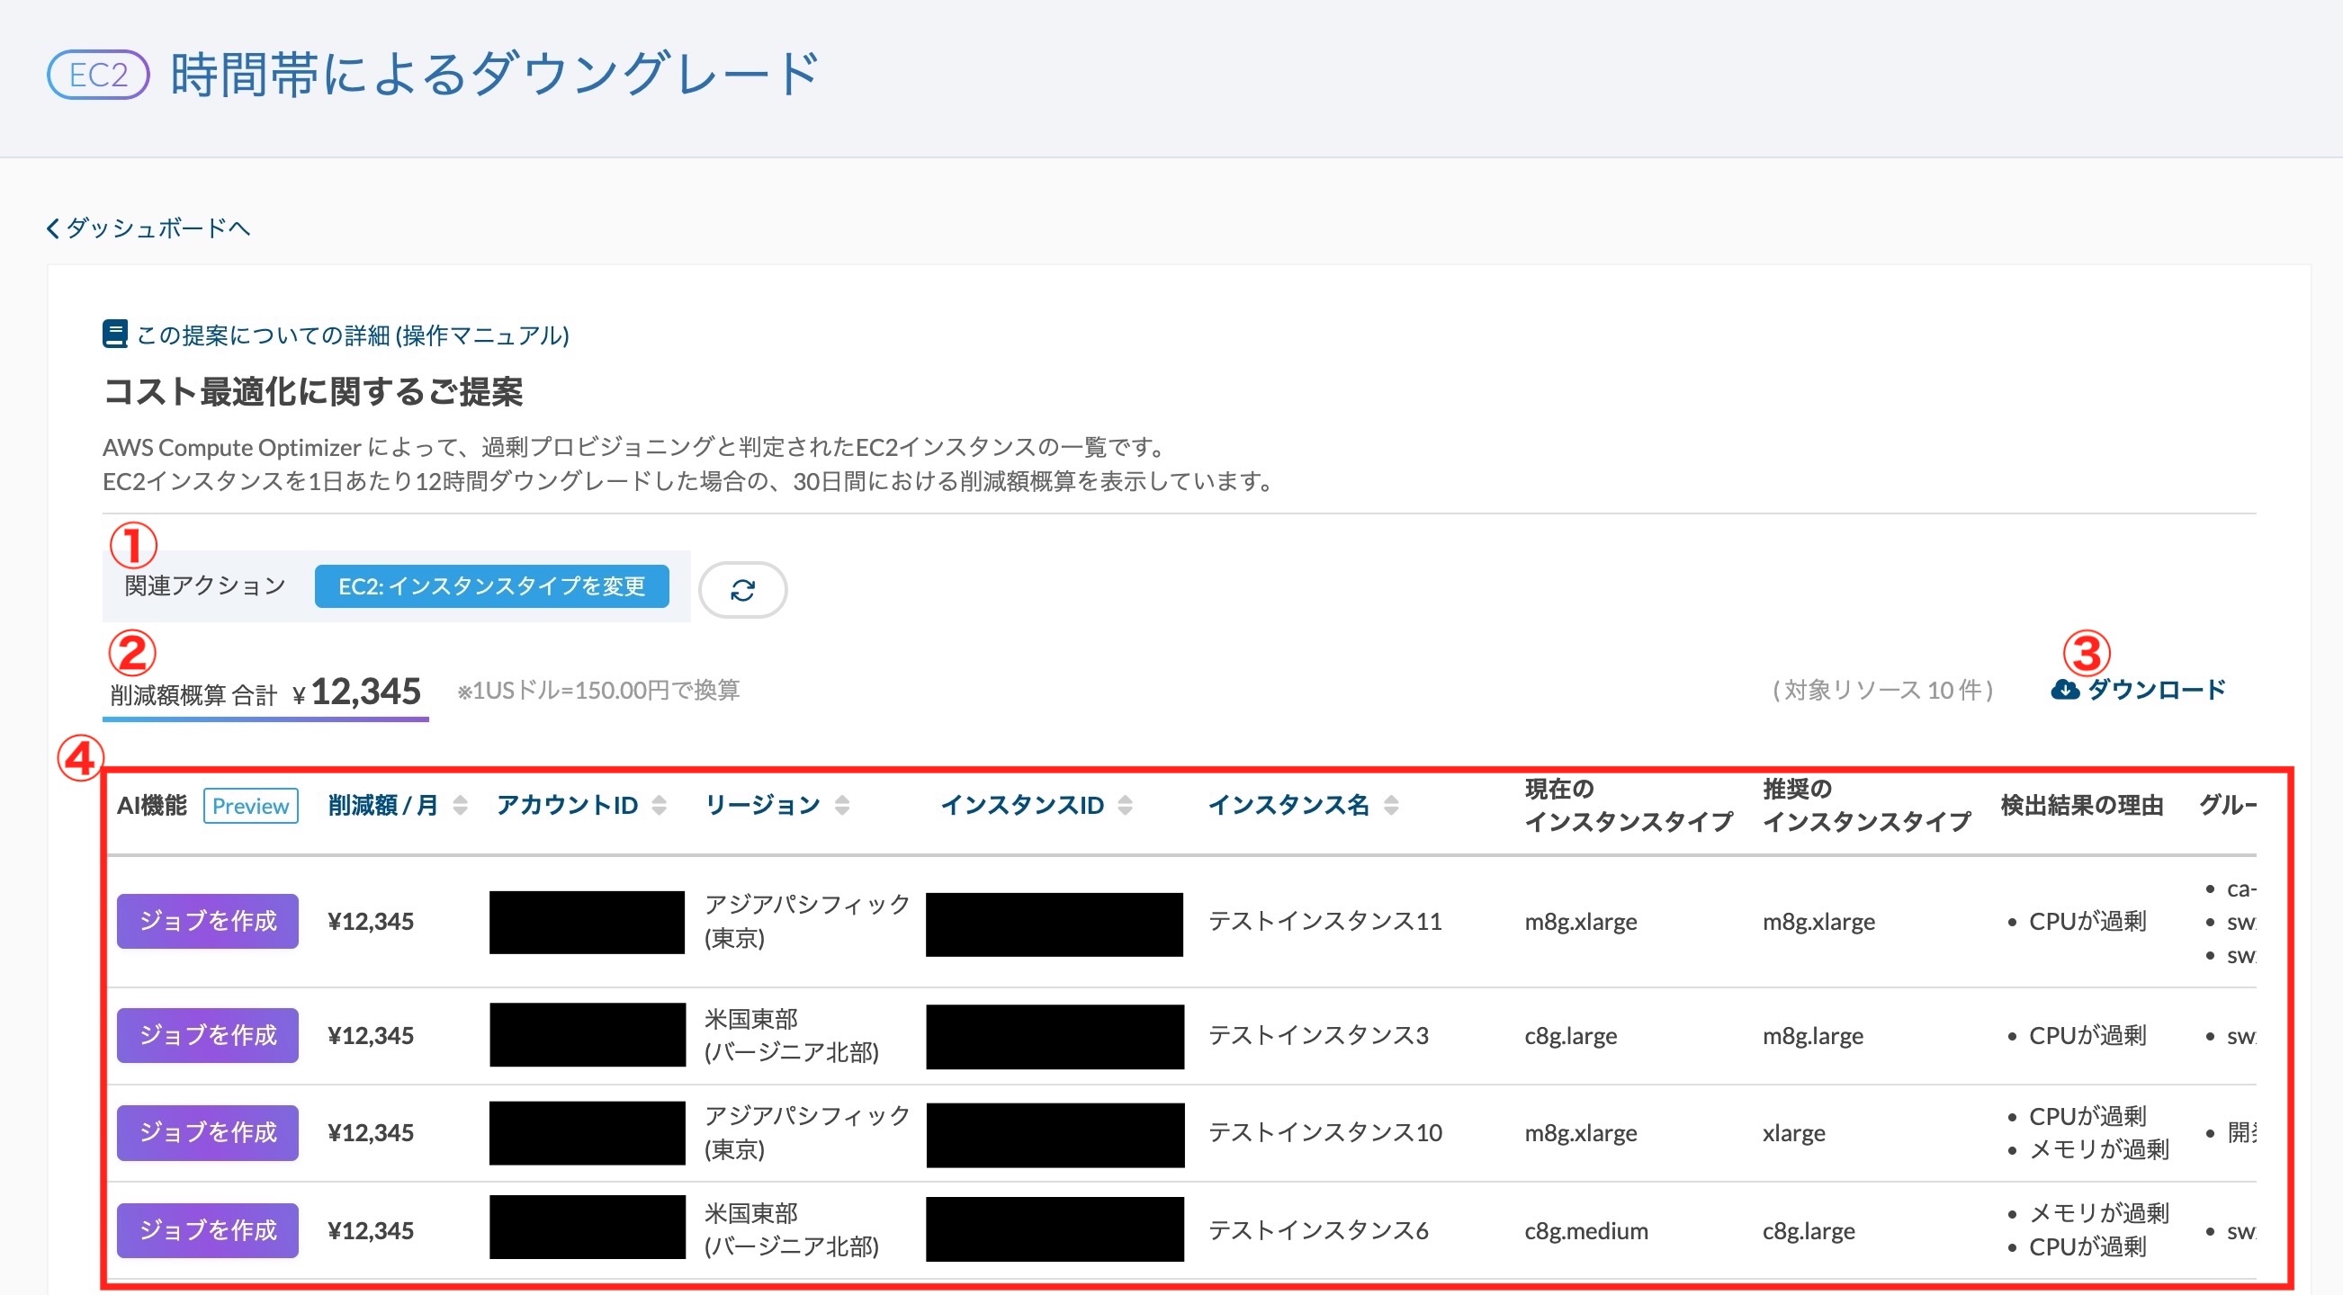The width and height of the screenshot is (2343, 1295).
Task: Sort by インスタンスID column arrows
Action: (x=1125, y=805)
